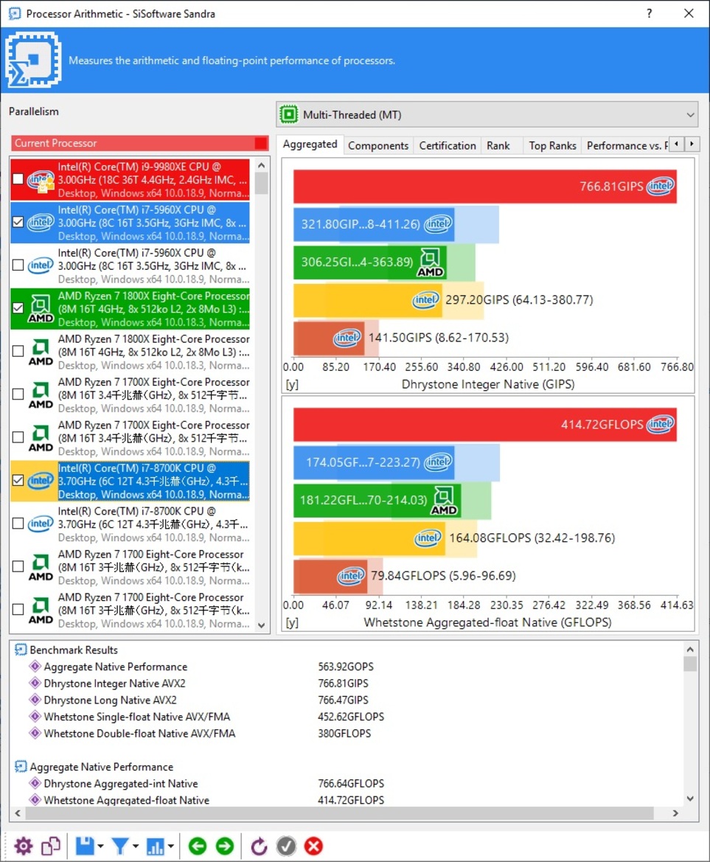Click the grey check mark OK icon
This screenshot has height=862, width=710.
click(286, 846)
